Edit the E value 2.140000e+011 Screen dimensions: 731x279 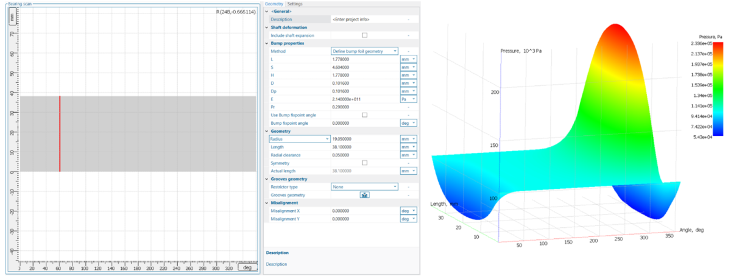point(364,99)
